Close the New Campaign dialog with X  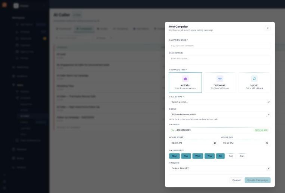coord(267,28)
